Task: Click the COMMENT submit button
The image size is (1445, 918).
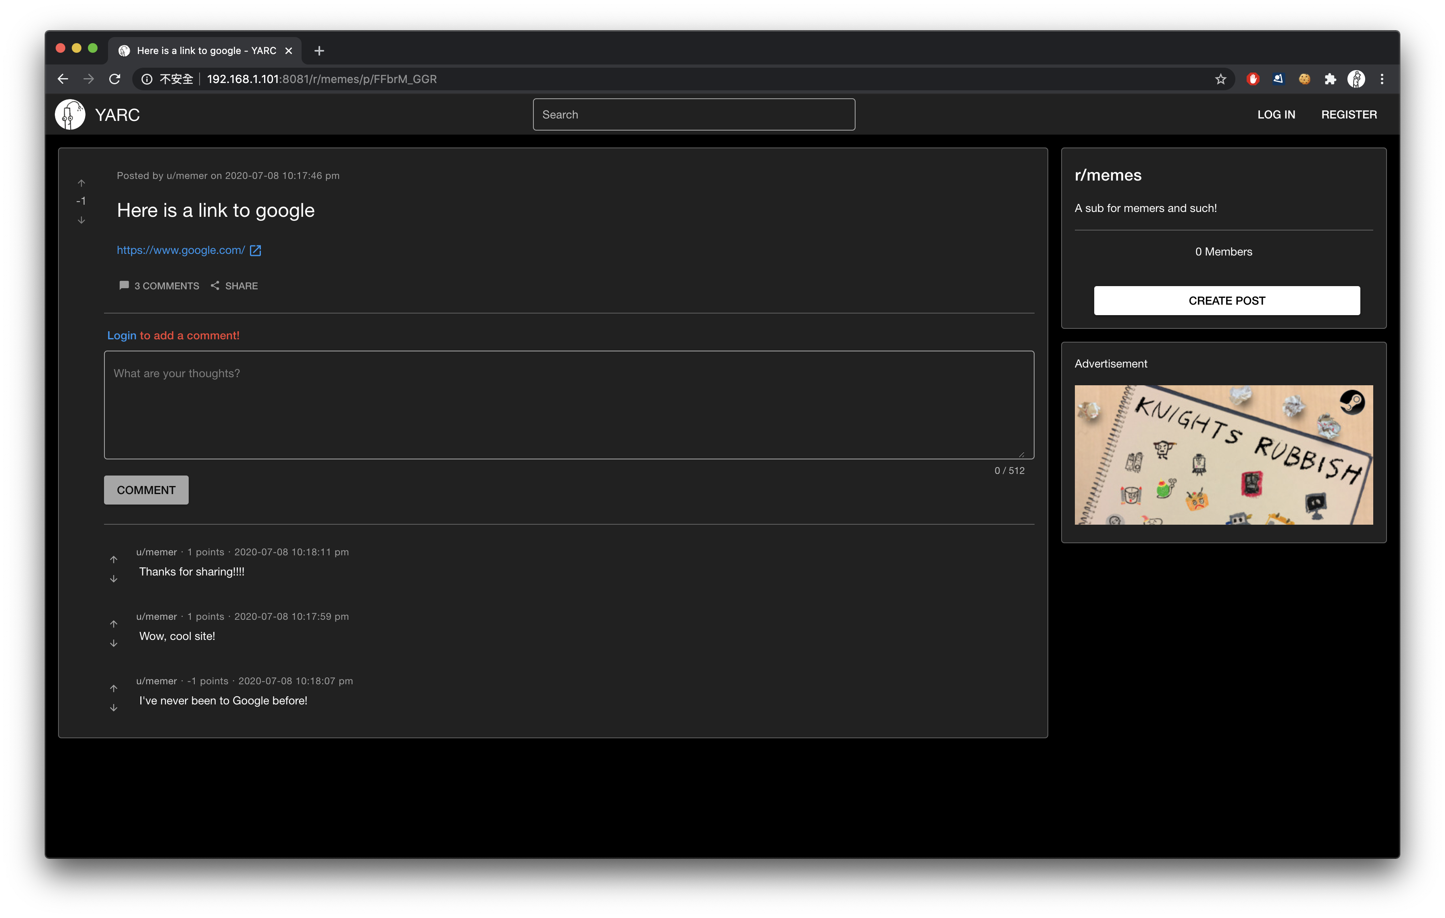Action: 146,490
